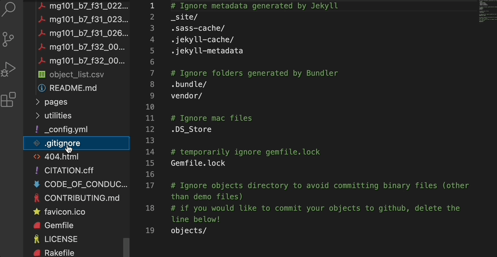Place cursor on 'Gemfile.lock' line 15
Image resolution: width=497 pixels, height=257 pixels.
[198, 163]
